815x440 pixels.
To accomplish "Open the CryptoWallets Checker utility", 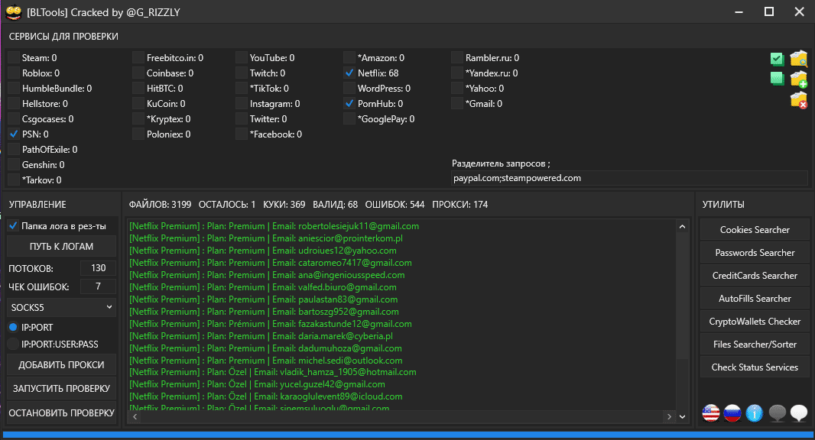I will pyautogui.click(x=755, y=321).
